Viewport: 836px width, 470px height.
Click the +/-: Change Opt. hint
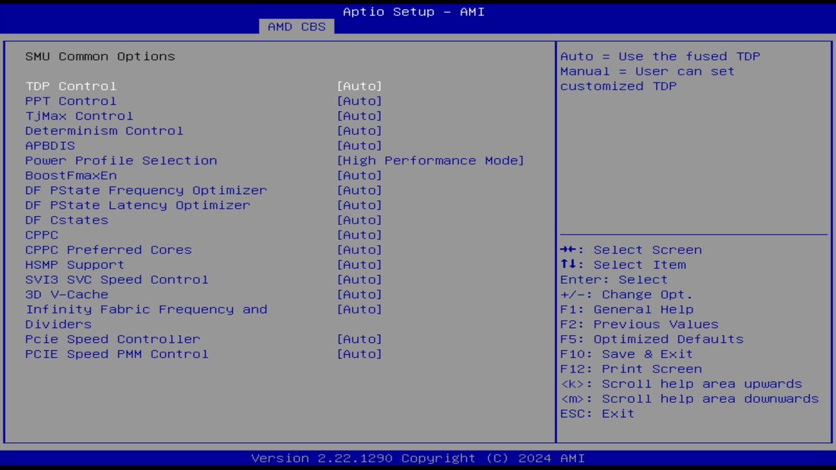click(626, 294)
